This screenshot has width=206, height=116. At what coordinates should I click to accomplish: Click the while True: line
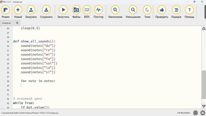23,103
